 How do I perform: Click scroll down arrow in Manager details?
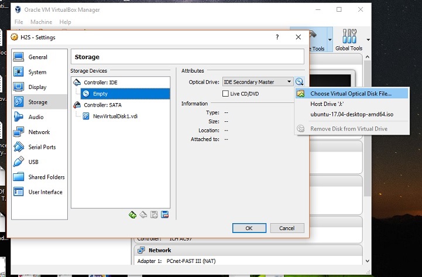[368, 261]
